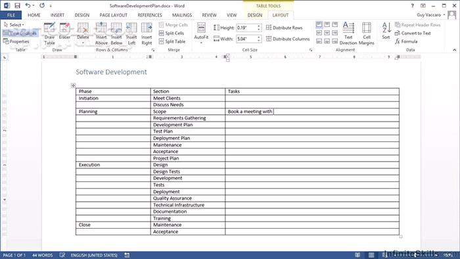Click the table move handle
The width and height of the screenshot is (460, 259).
coord(73,85)
